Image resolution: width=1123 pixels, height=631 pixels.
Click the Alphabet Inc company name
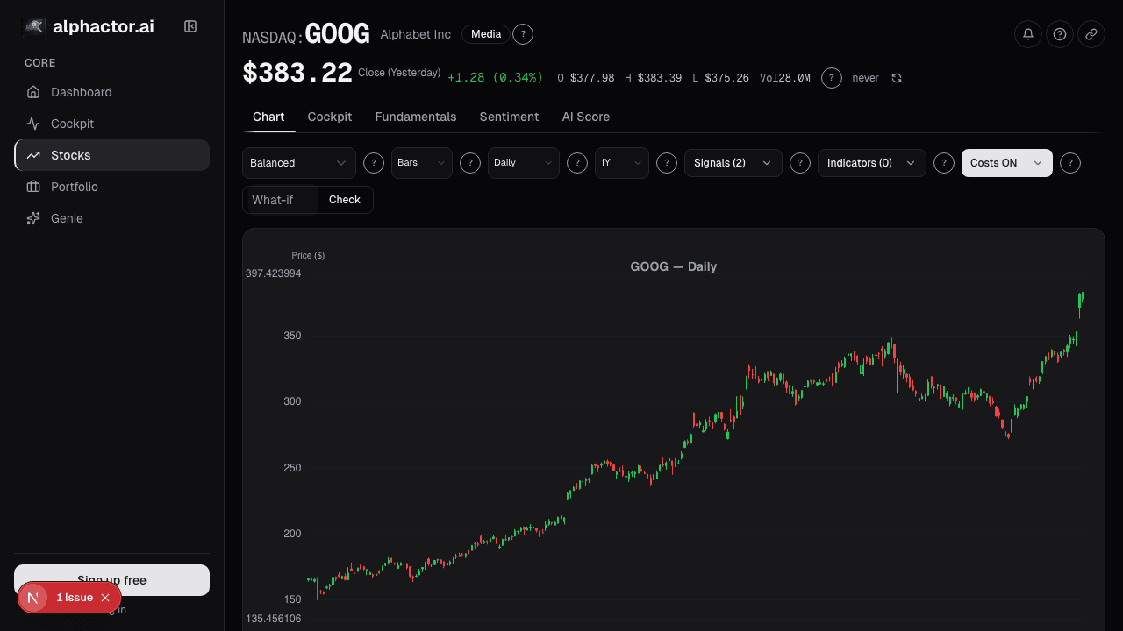click(416, 34)
